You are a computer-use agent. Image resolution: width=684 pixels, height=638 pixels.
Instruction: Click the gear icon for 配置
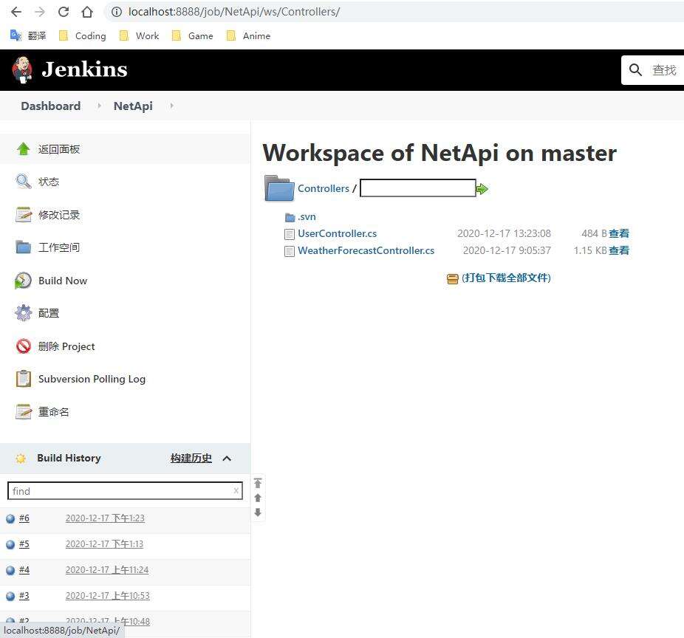[23, 313]
